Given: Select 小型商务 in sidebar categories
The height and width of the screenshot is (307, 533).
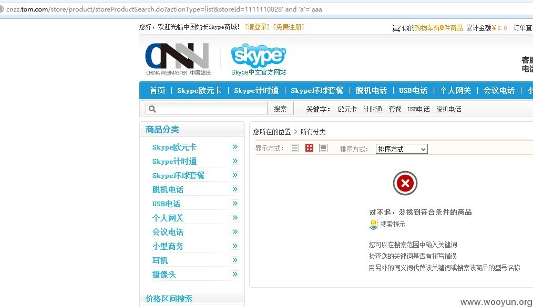Looking at the screenshot, I should [x=168, y=246].
